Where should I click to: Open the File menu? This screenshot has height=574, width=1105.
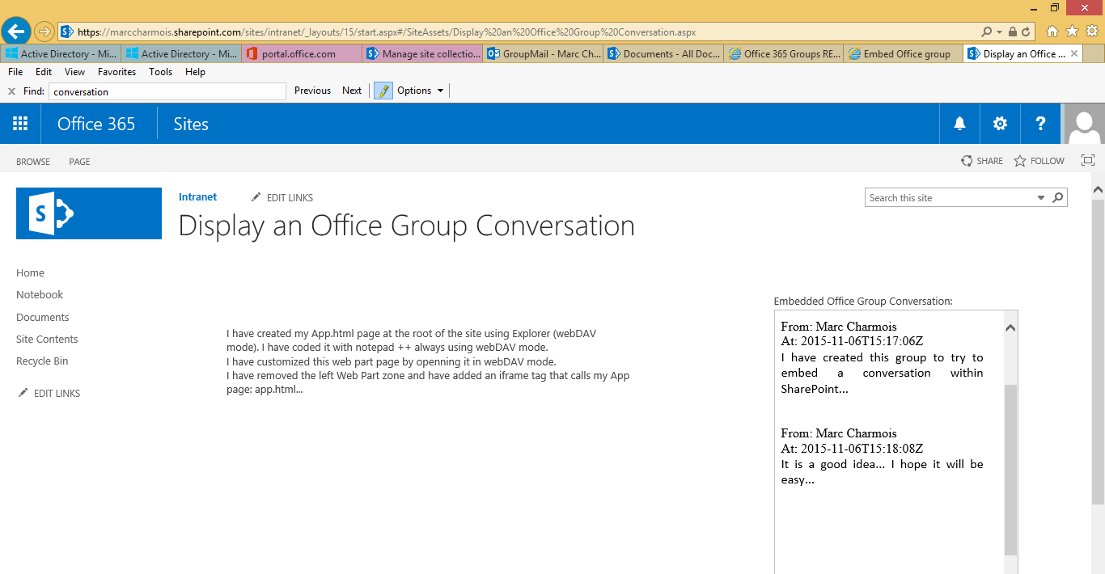click(x=15, y=72)
